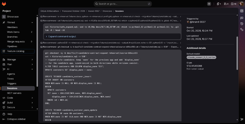The height and width of the screenshot is (124, 245).
Task: Focus the 'Search or go to' field
Action: [123, 4]
